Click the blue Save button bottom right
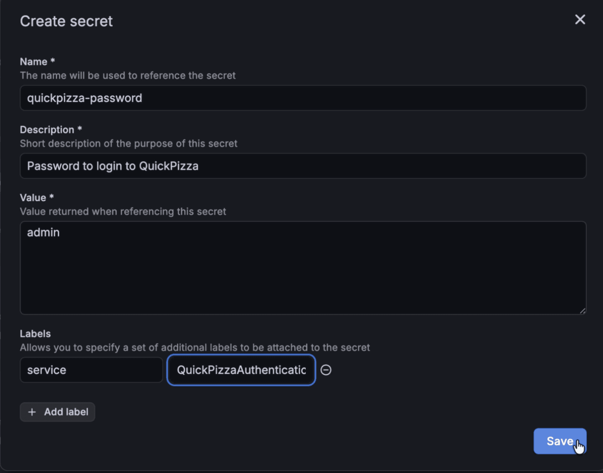This screenshot has height=473, width=603. 560,441
